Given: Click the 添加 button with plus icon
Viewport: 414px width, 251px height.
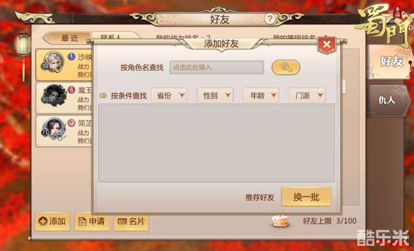Looking at the screenshot, I should tap(52, 221).
